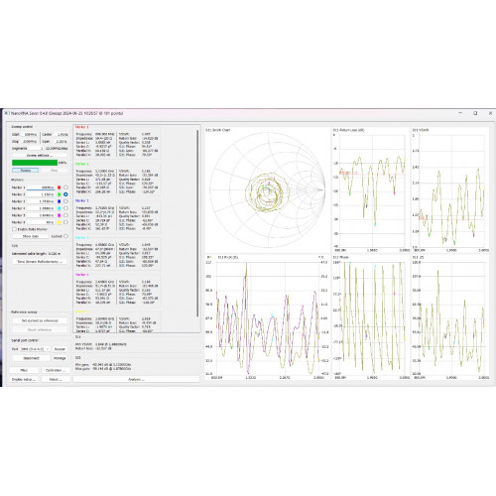
Task: Click the NanoVNA Saver title bar app icon
Action: tap(7, 113)
